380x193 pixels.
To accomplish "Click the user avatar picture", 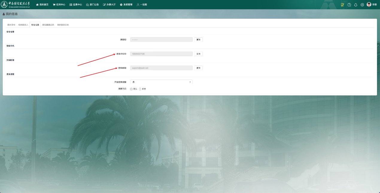I will coord(369,4).
